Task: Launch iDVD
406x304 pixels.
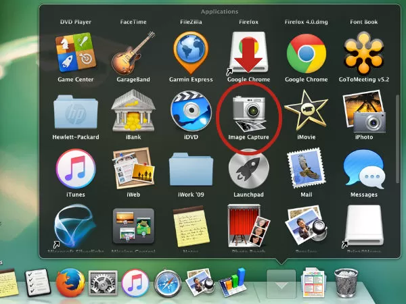Action: click(190, 111)
